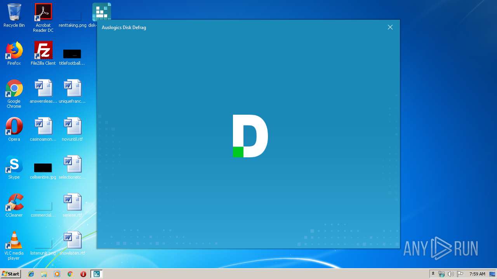
Task: Select commercial desktop file
Action: [43, 209]
